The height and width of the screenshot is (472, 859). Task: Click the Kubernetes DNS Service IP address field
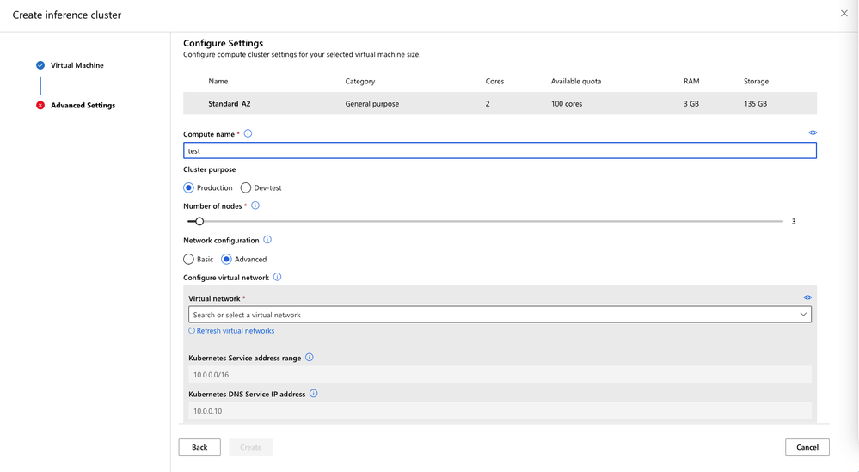click(500, 411)
